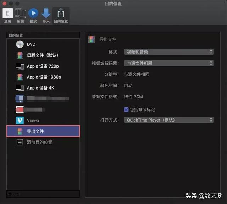Click the minus button to remove destination
Viewport: 227px width, 204px height.
[x=17, y=194]
